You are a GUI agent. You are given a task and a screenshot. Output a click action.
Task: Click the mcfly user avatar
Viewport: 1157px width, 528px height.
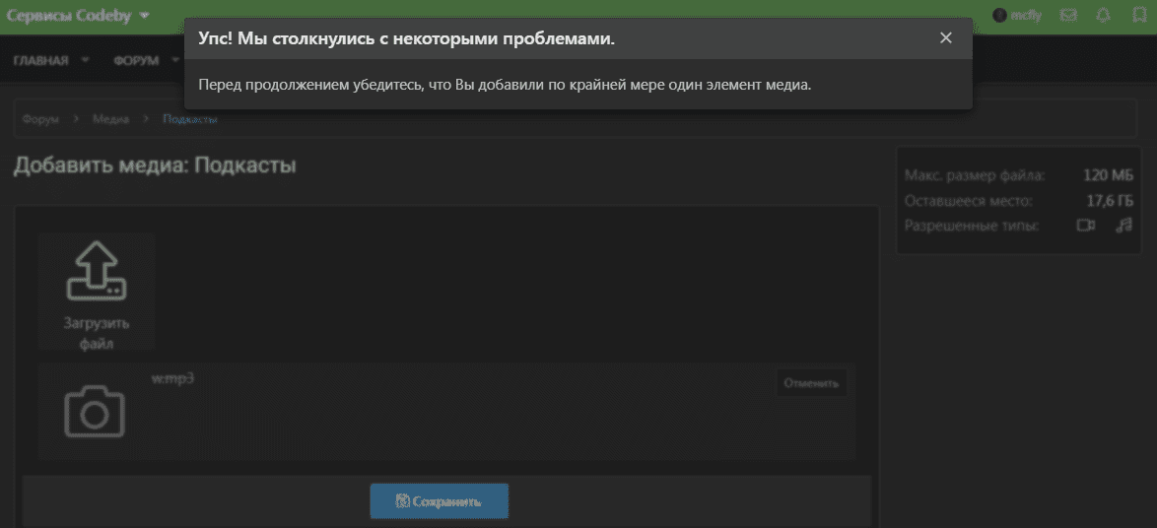[999, 15]
